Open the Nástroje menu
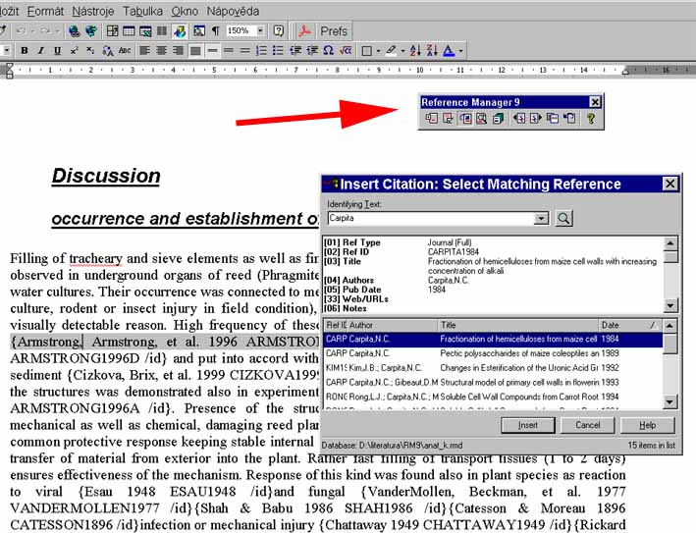Viewport: 696px width, 533px height. point(93,11)
